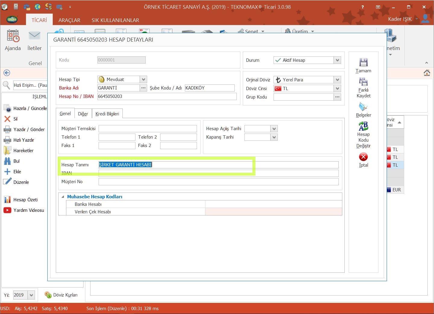Viewport: 434px width, 314px height.
Task: Click the red Sil delete icon
Action: click(7, 119)
